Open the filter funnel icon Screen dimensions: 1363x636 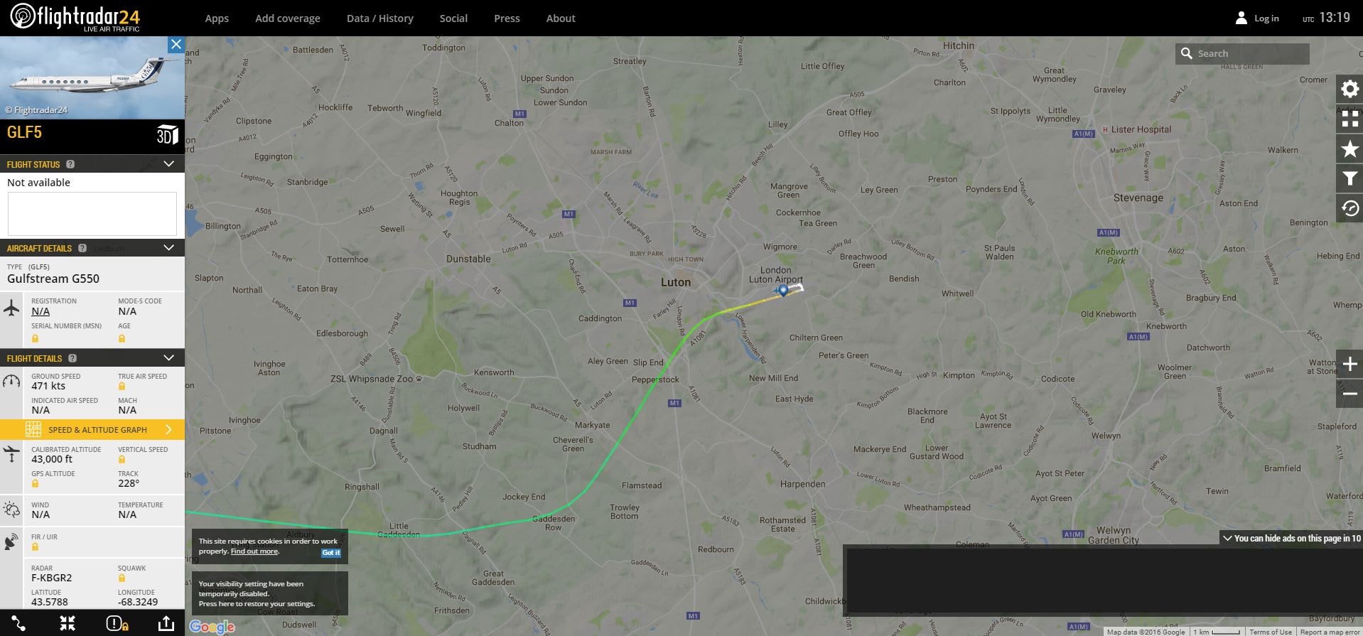(1349, 179)
